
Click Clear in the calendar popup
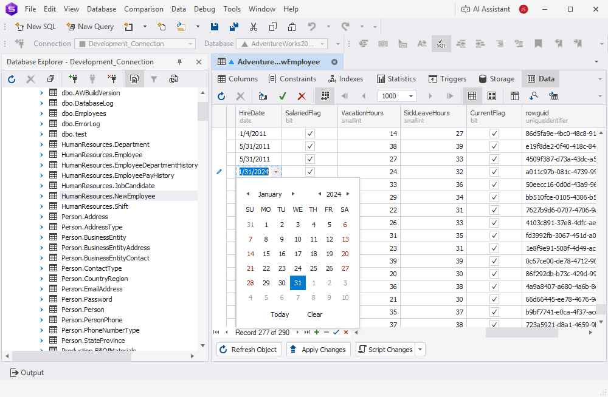314,314
